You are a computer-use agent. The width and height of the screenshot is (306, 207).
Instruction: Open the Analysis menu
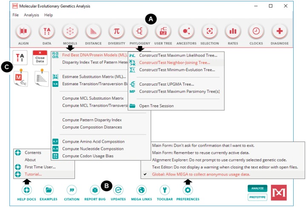31,15
